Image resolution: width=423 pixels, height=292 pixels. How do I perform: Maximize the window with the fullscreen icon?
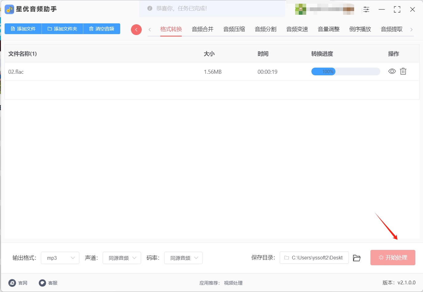[x=397, y=10]
